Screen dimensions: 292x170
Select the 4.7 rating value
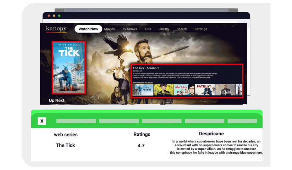[x=141, y=146]
